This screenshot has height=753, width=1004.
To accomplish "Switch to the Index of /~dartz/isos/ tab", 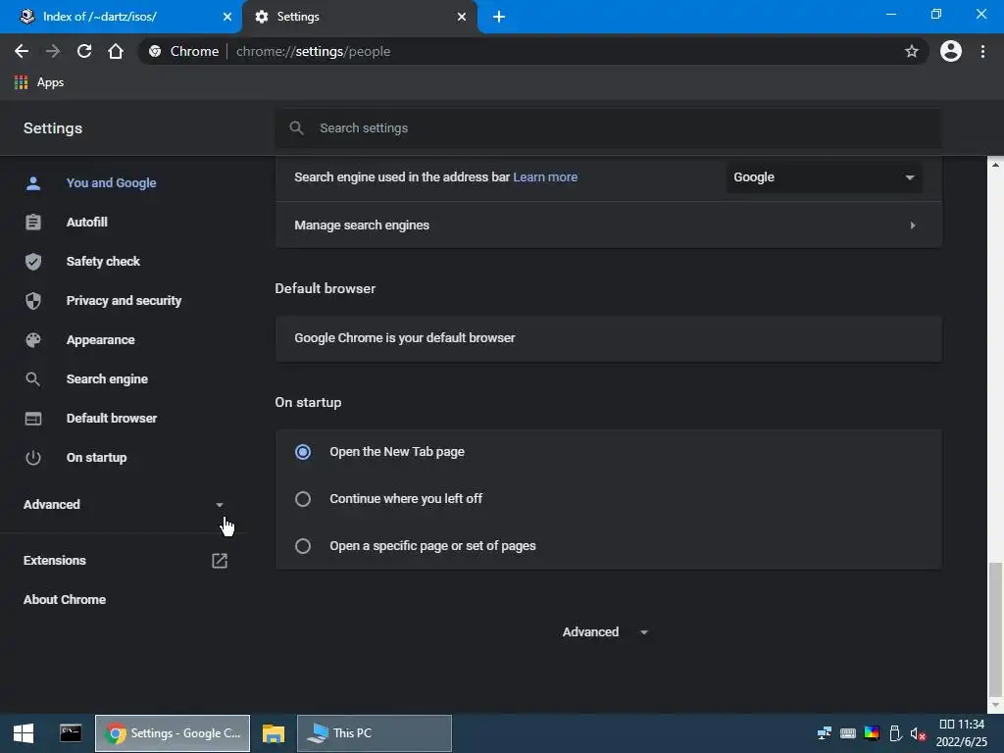I will click(120, 17).
